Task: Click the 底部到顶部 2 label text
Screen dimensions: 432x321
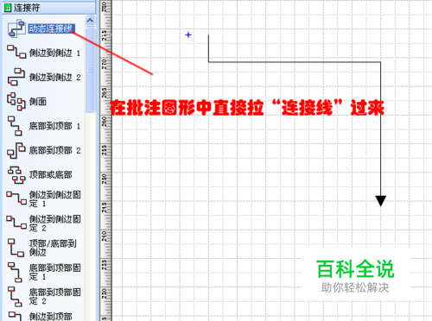Action: pyautogui.click(x=54, y=150)
